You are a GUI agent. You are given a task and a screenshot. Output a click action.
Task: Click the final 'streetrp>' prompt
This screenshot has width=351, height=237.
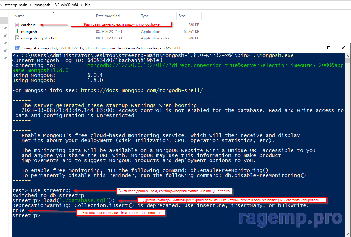(26, 215)
